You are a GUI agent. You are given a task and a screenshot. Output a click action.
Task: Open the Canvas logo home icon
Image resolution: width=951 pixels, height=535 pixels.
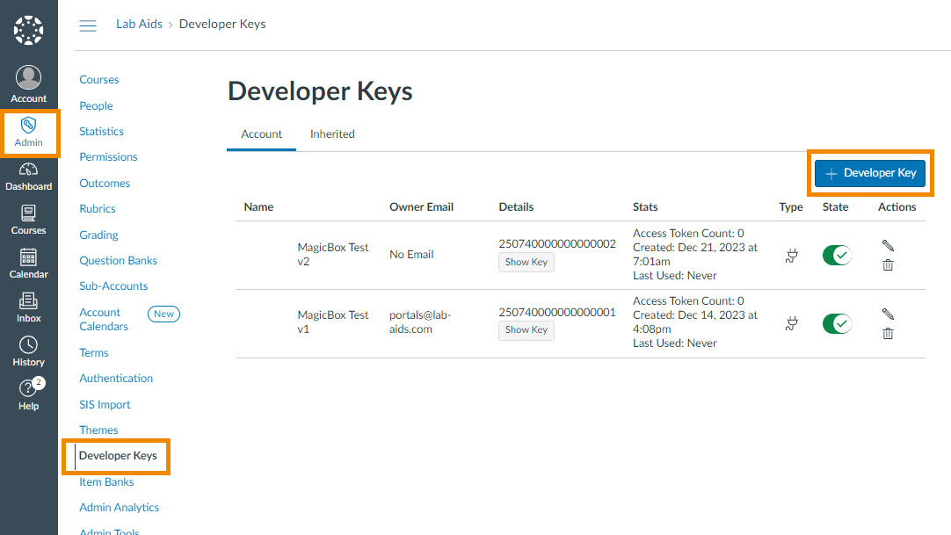tap(28, 31)
